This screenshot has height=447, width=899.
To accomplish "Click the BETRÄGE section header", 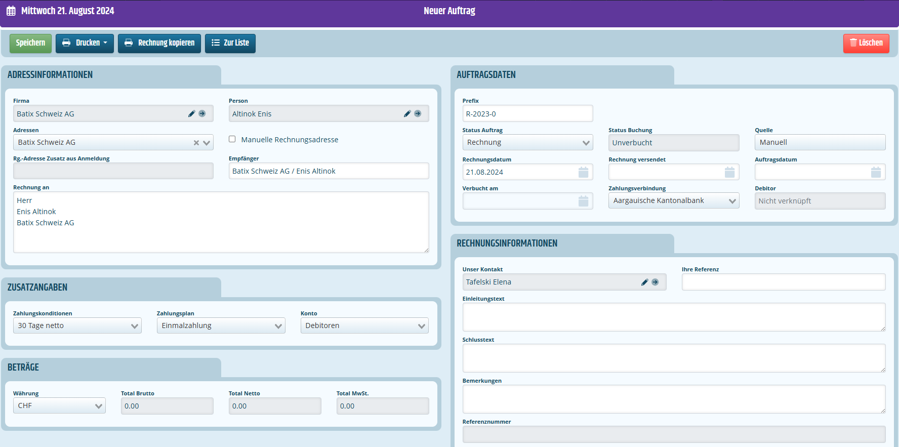I will 23,368.
